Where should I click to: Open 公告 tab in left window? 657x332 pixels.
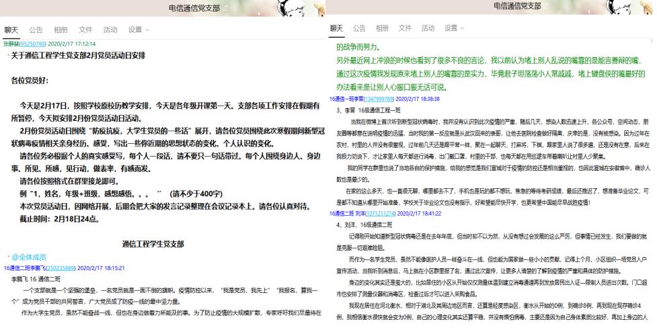35,30
